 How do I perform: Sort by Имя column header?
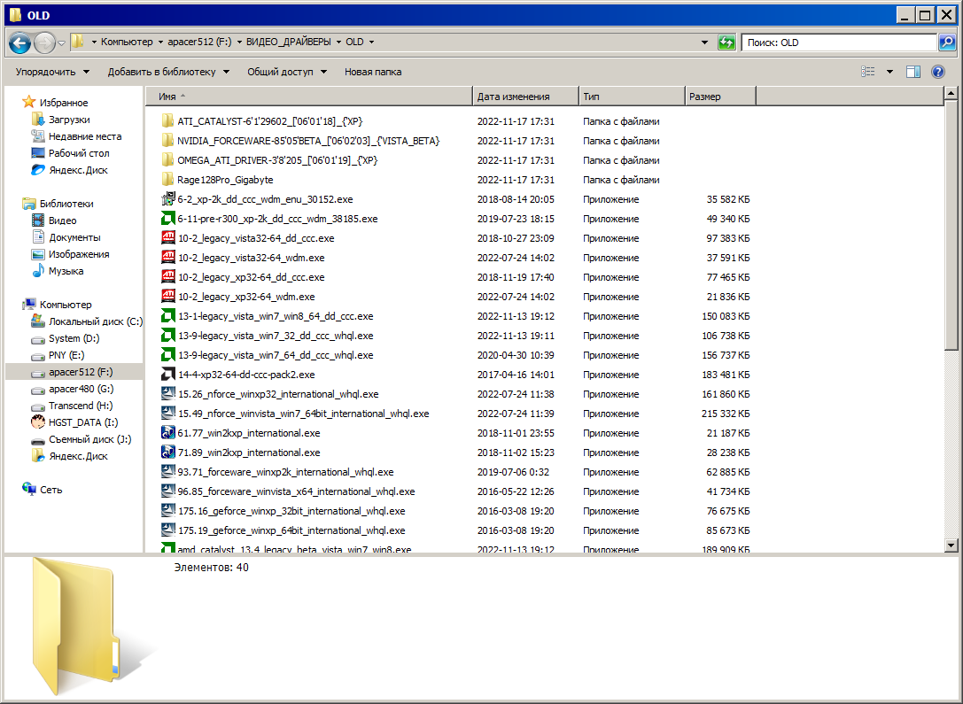tap(309, 97)
